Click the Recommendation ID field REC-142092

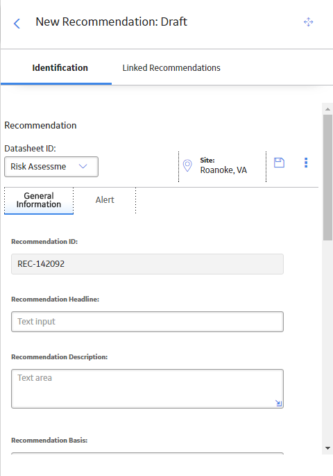click(x=147, y=264)
